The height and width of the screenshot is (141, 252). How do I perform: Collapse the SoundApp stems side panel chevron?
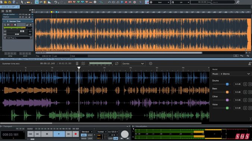coord(251,119)
